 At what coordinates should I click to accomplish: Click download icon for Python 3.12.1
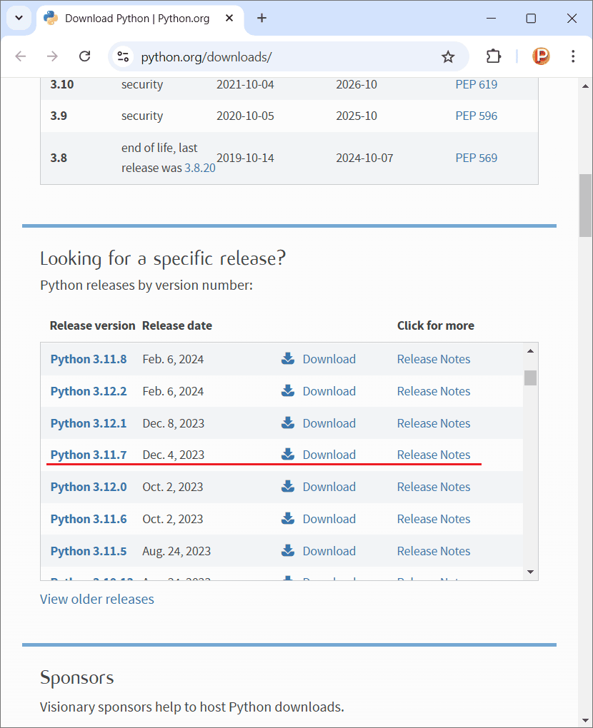click(288, 423)
